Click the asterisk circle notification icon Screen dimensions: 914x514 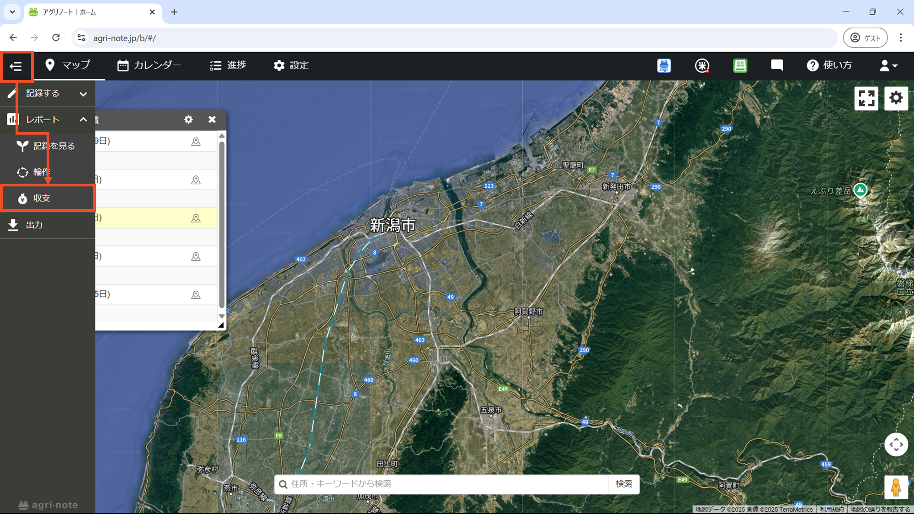tap(701, 65)
